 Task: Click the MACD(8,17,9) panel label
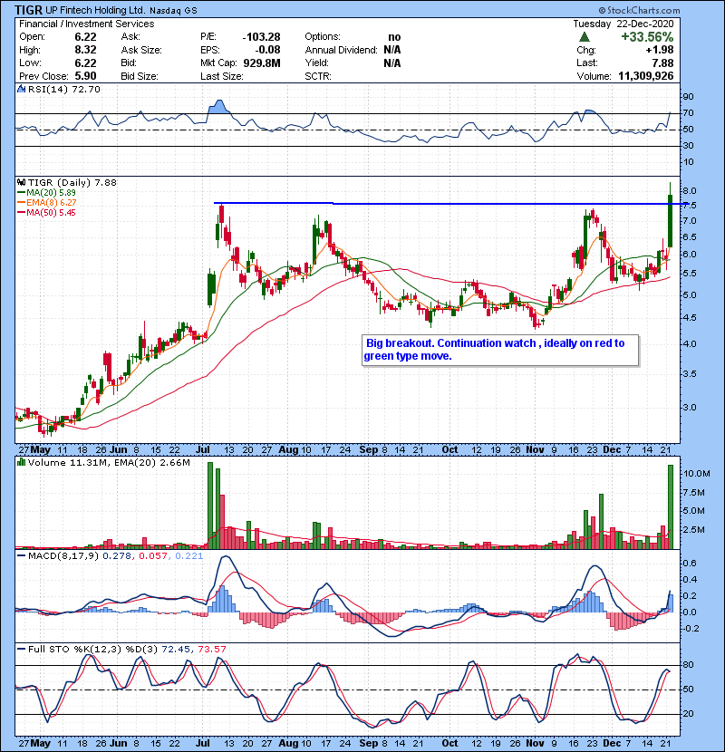(x=63, y=556)
